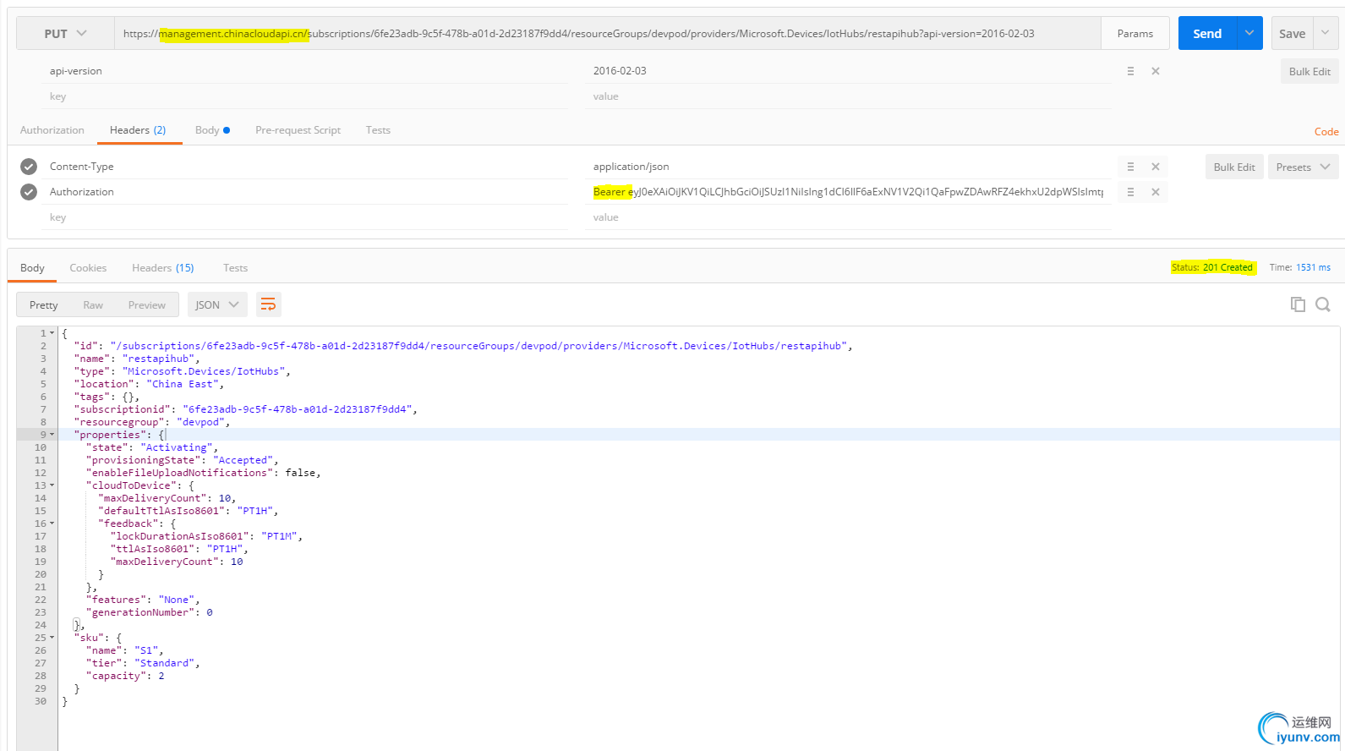
Task: Select Pretty view mode
Action: point(44,304)
